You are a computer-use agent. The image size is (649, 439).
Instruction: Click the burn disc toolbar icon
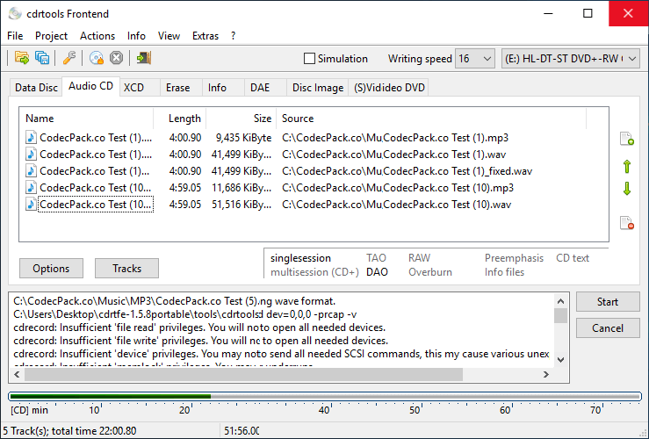96,58
